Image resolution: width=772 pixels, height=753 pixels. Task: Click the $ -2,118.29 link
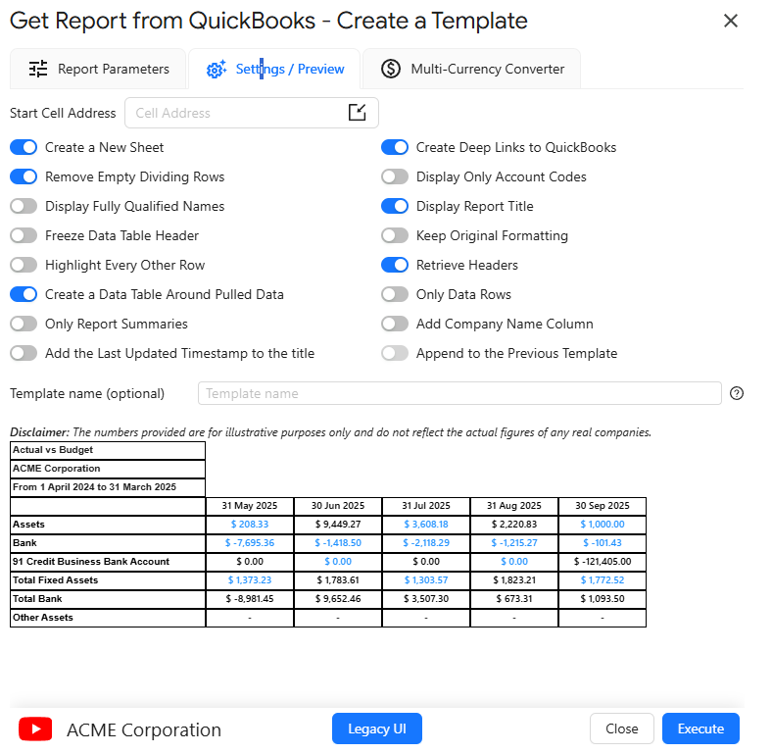point(426,543)
